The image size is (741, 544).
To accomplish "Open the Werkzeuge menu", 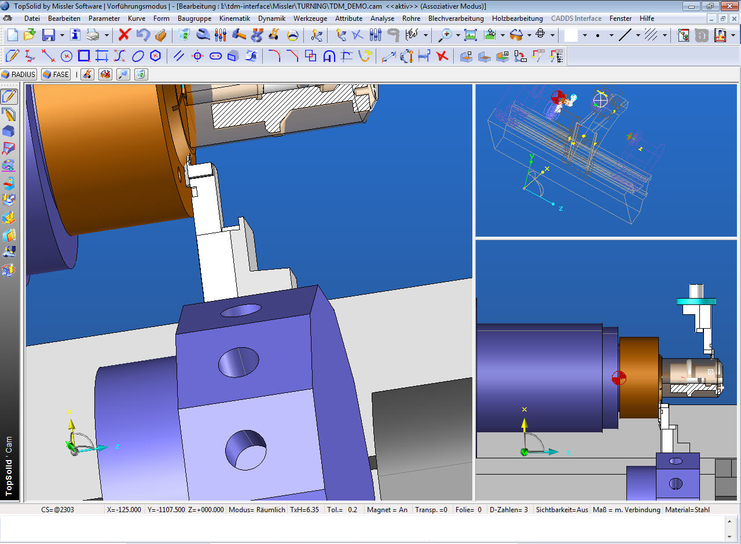I will [x=310, y=19].
